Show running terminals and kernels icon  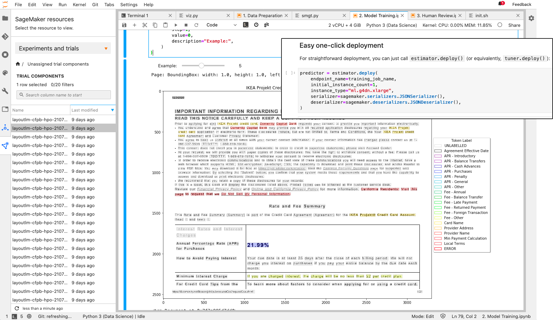tap(5, 55)
